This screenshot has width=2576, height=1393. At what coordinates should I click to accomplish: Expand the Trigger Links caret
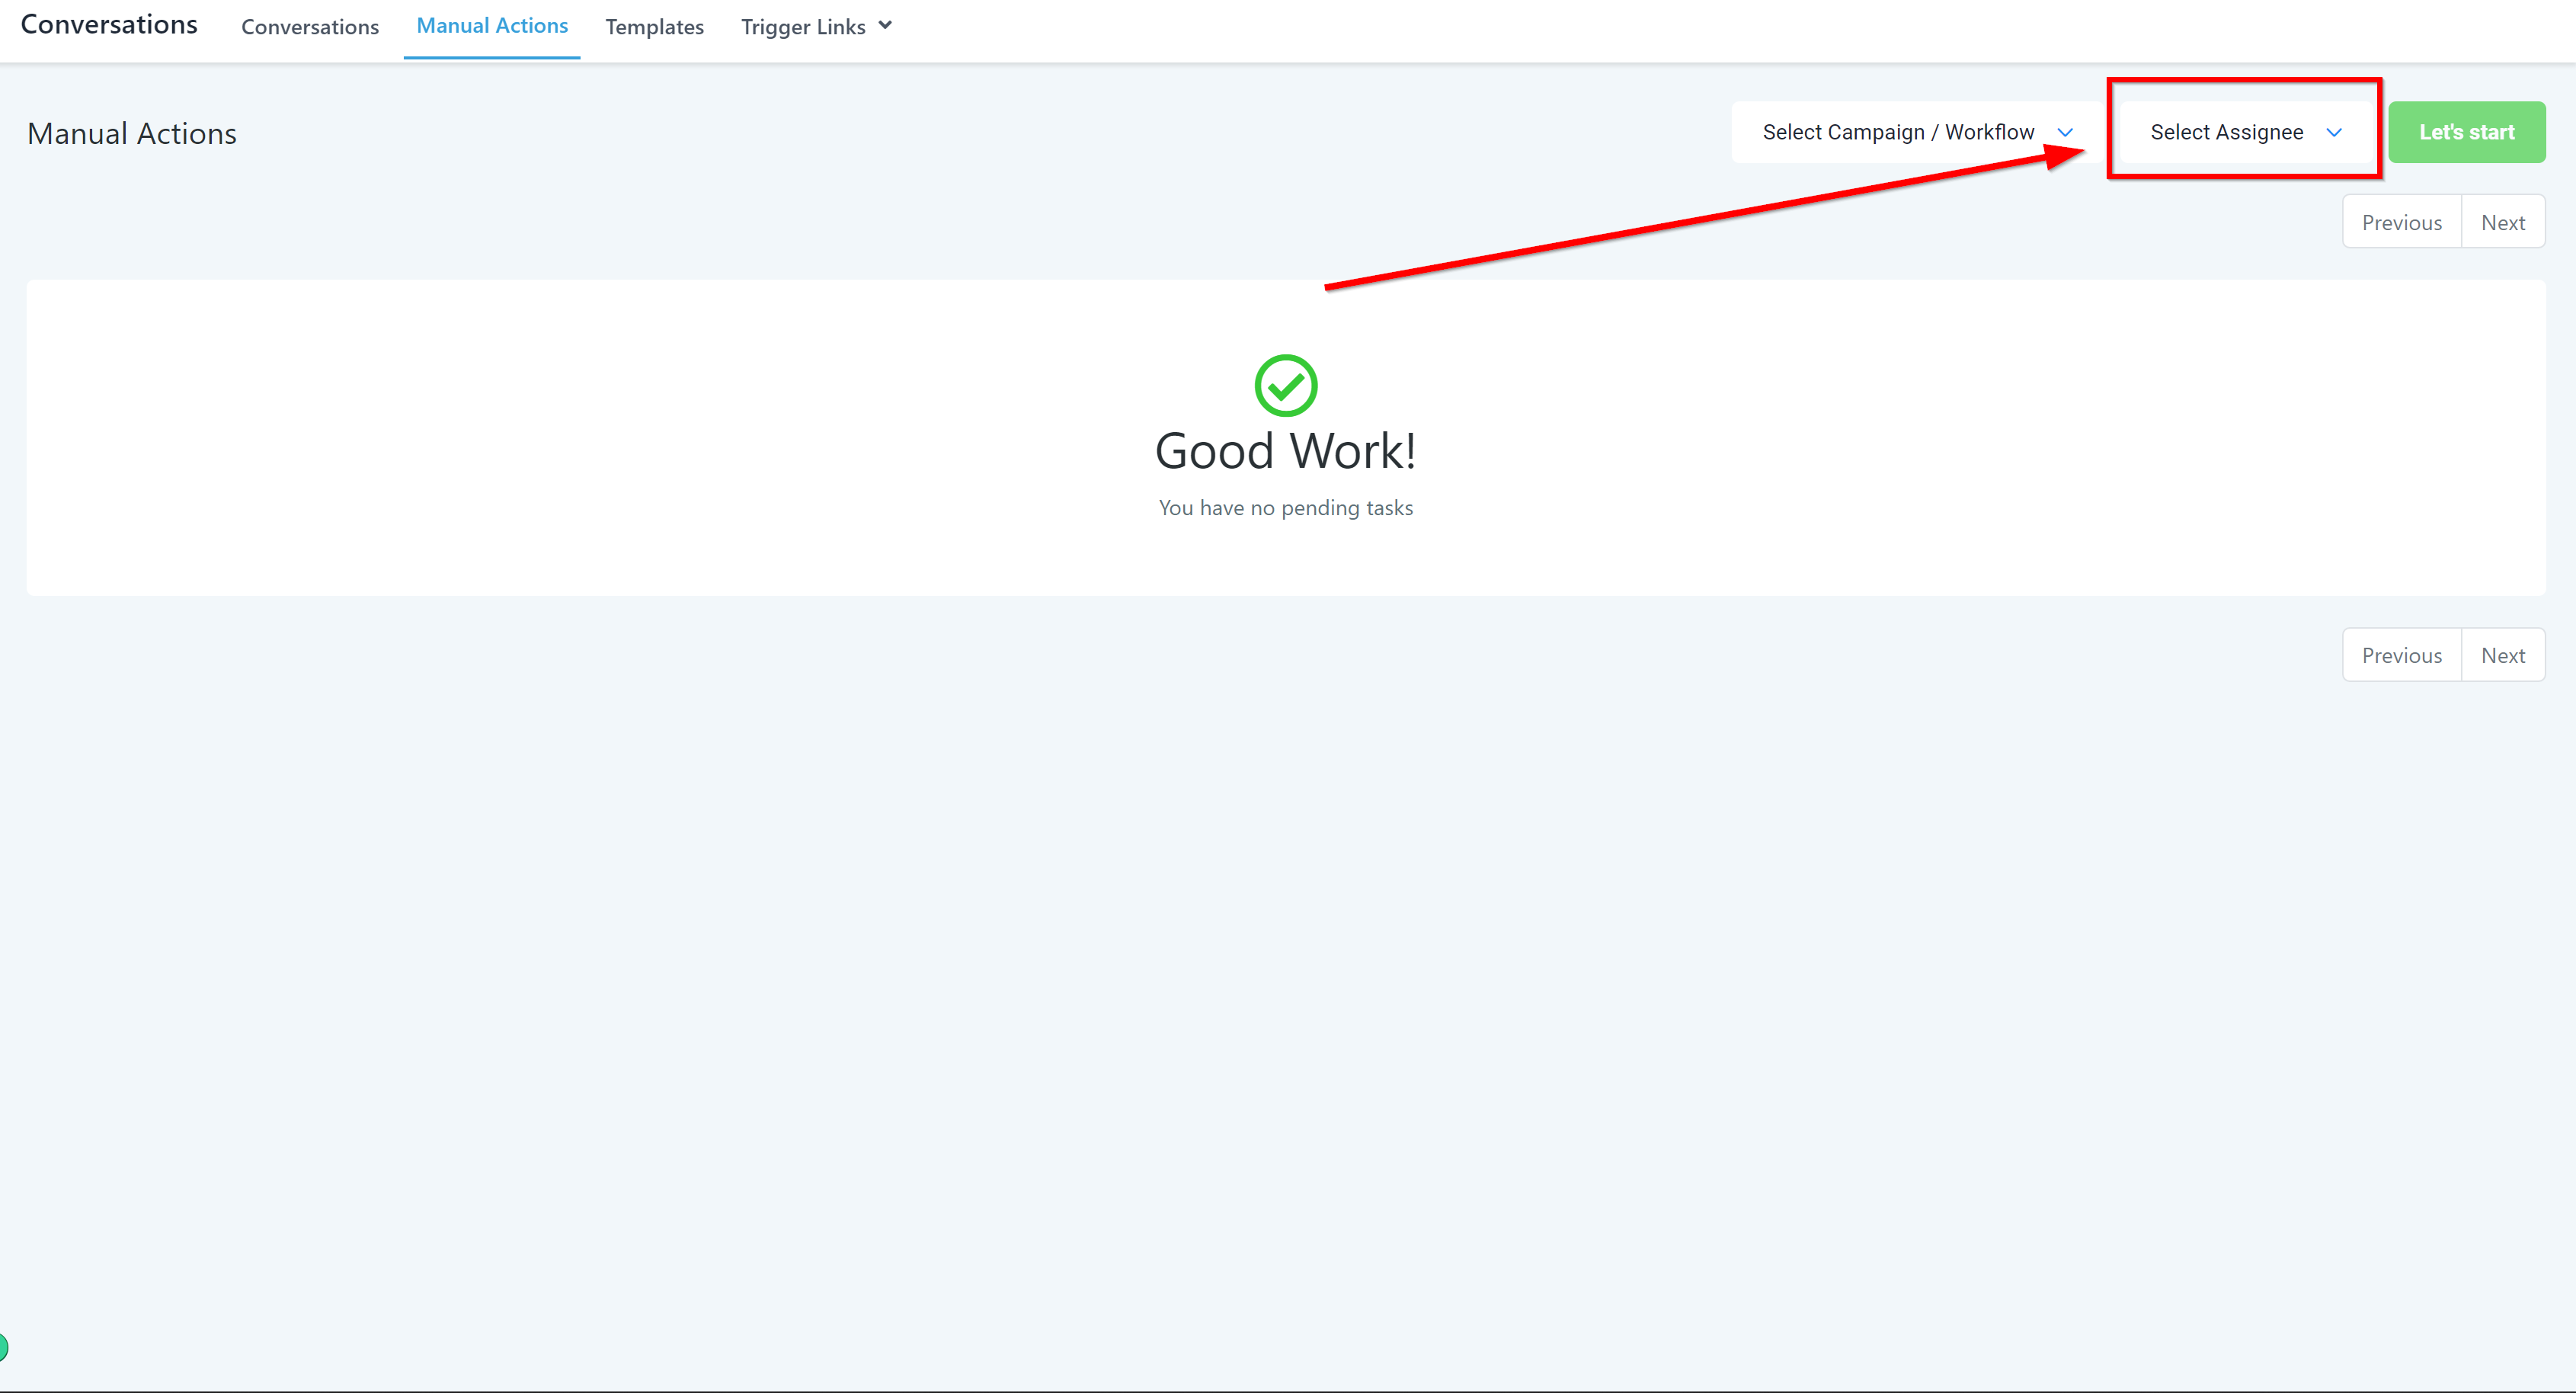click(x=885, y=26)
